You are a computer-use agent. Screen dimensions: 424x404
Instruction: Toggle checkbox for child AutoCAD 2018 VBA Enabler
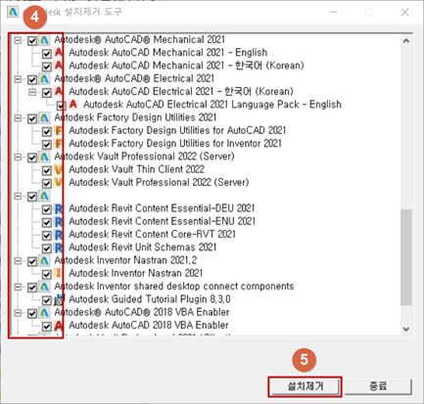click(47, 326)
